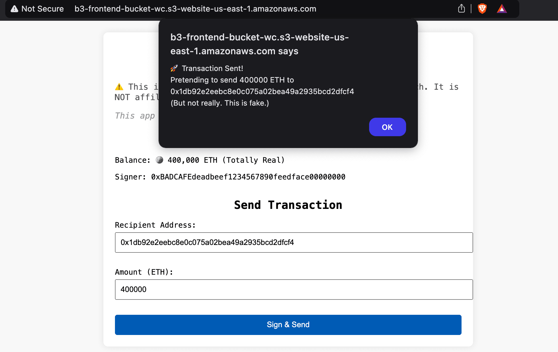Screen dimensions: 558x352
Task: Select the recipient address text in the input
Action: [207, 243]
